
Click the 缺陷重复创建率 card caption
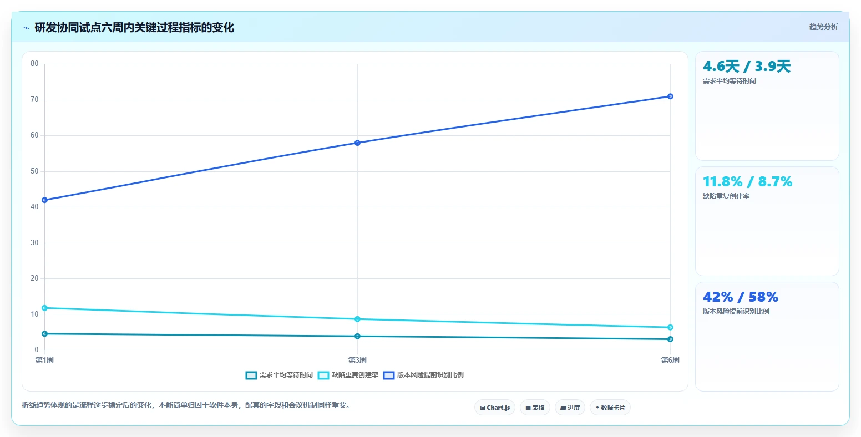click(x=726, y=196)
